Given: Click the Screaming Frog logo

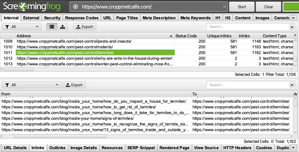Looking at the screenshot, I should 32,7.
